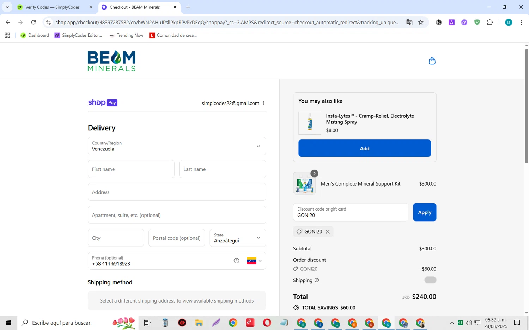Go back to the previous page

coord(8,23)
